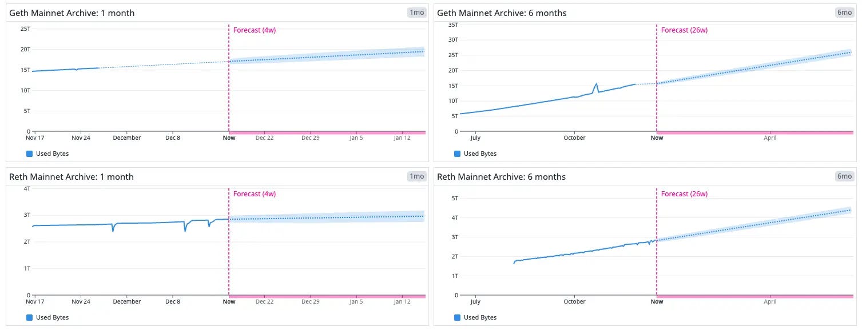Click the Forecast (4w) label in Reth 1 month
Viewport: 862px width, 331px height.
[x=255, y=194]
